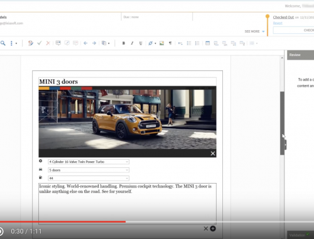Accept change with green checkmark icon
Image resolution: width=314 pixels, height=239 pixels.
coord(40,43)
